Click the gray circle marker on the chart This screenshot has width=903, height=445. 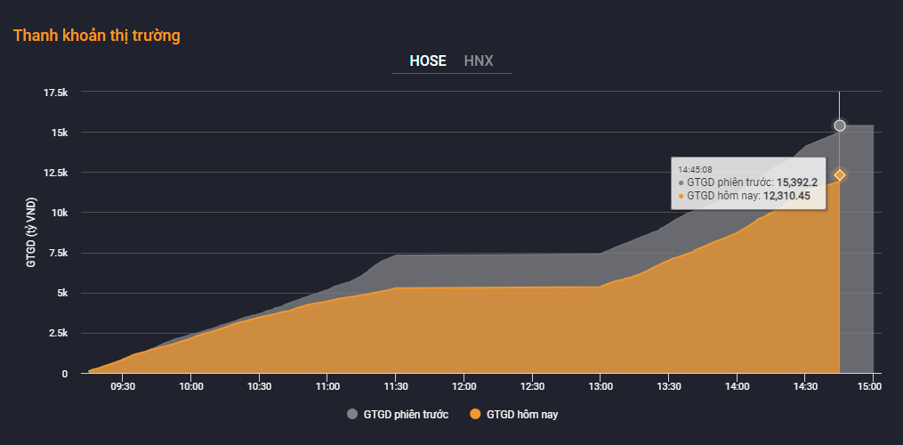tap(840, 125)
